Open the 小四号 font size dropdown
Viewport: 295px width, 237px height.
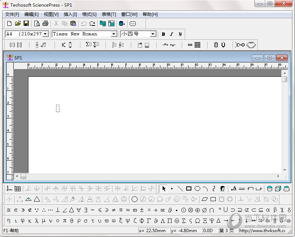[153, 34]
